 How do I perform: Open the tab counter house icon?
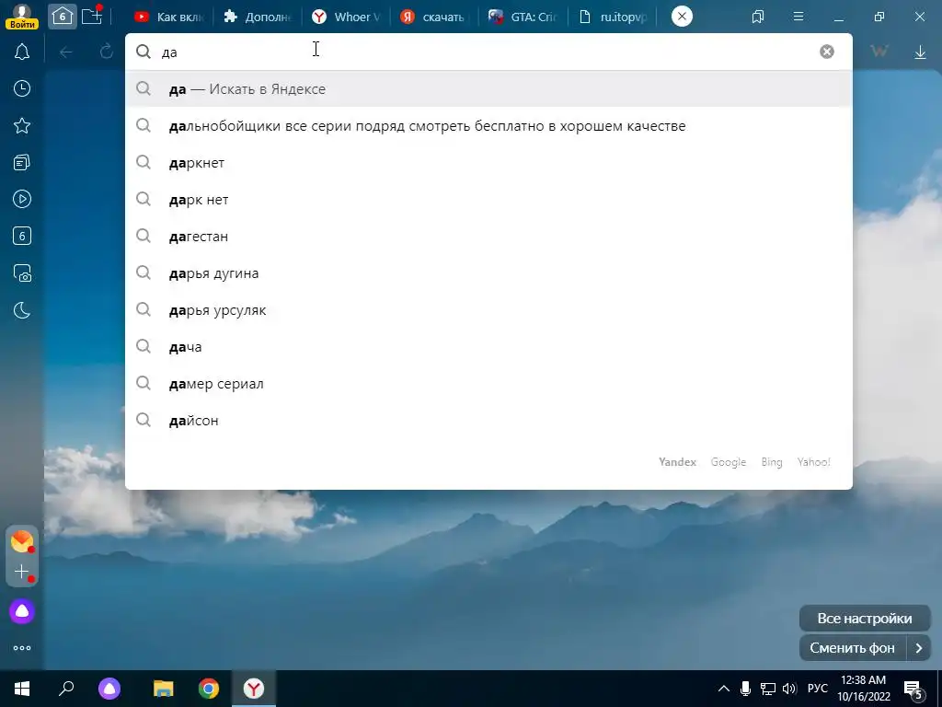[63, 17]
